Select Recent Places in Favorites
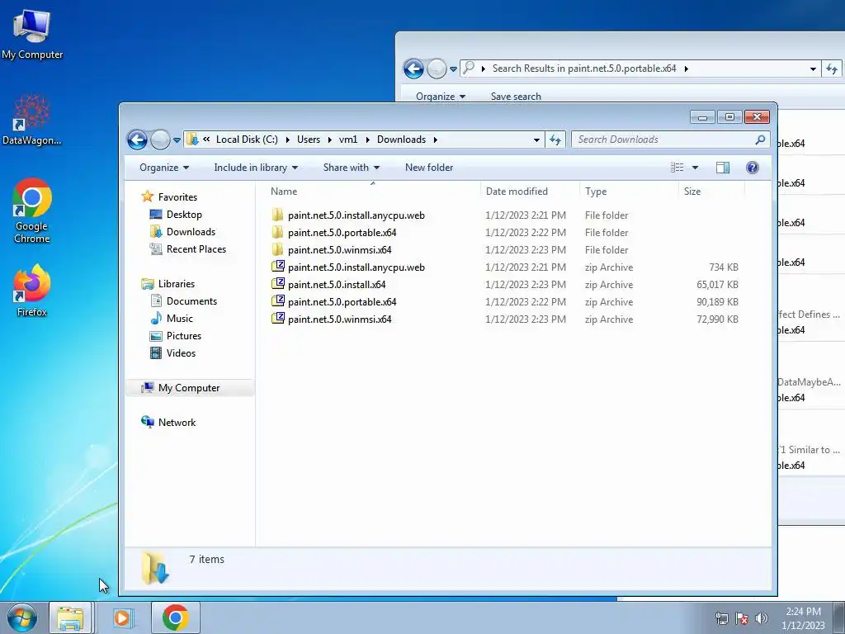This screenshot has width=845, height=634. pos(189,249)
